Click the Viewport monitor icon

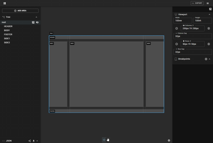click(x=176, y=15)
